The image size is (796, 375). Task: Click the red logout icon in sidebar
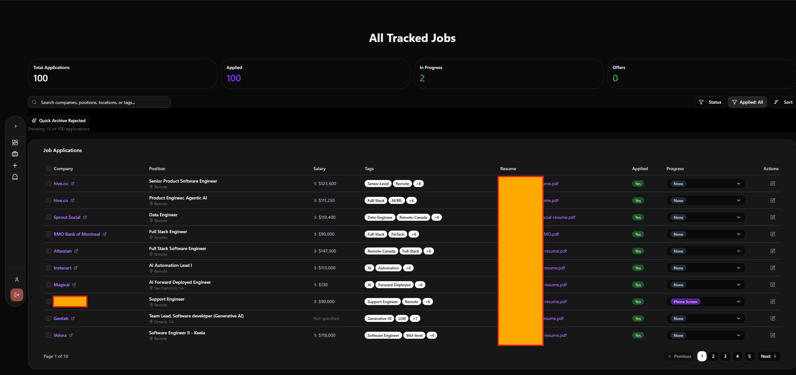coord(17,295)
